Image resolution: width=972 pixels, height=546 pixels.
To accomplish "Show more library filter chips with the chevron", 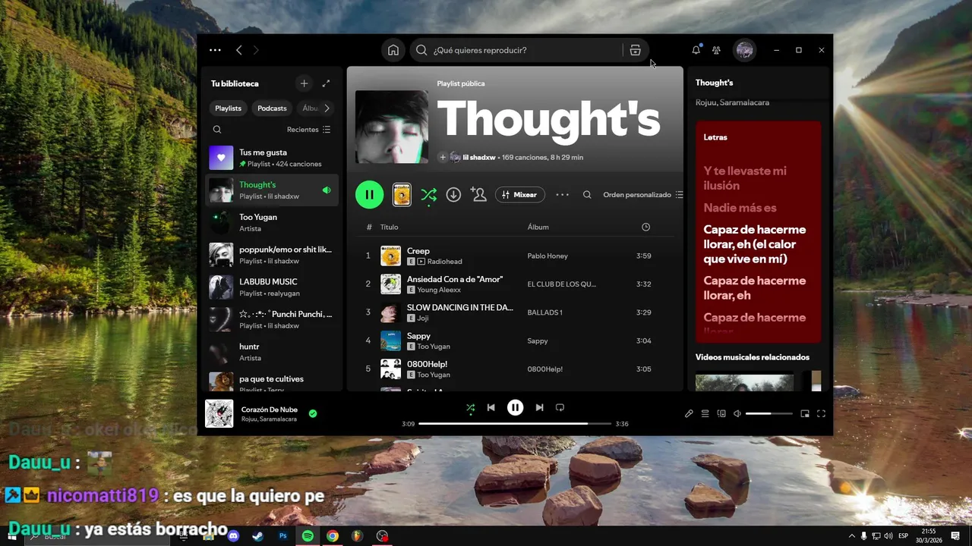I will (327, 108).
